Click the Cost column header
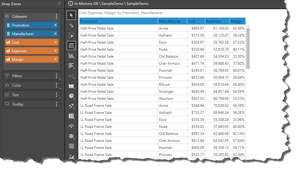Screen dimensions: 296x170 (196, 21)
